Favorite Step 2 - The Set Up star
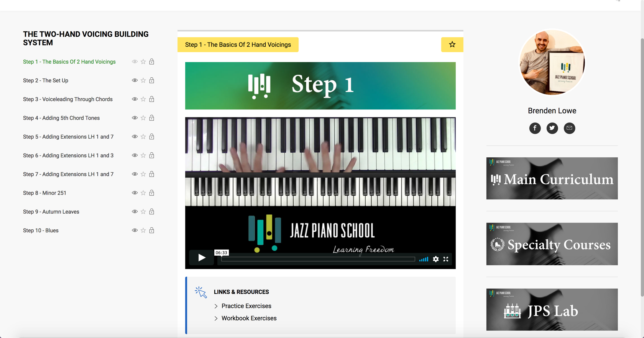The width and height of the screenshot is (644, 338). tap(143, 80)
